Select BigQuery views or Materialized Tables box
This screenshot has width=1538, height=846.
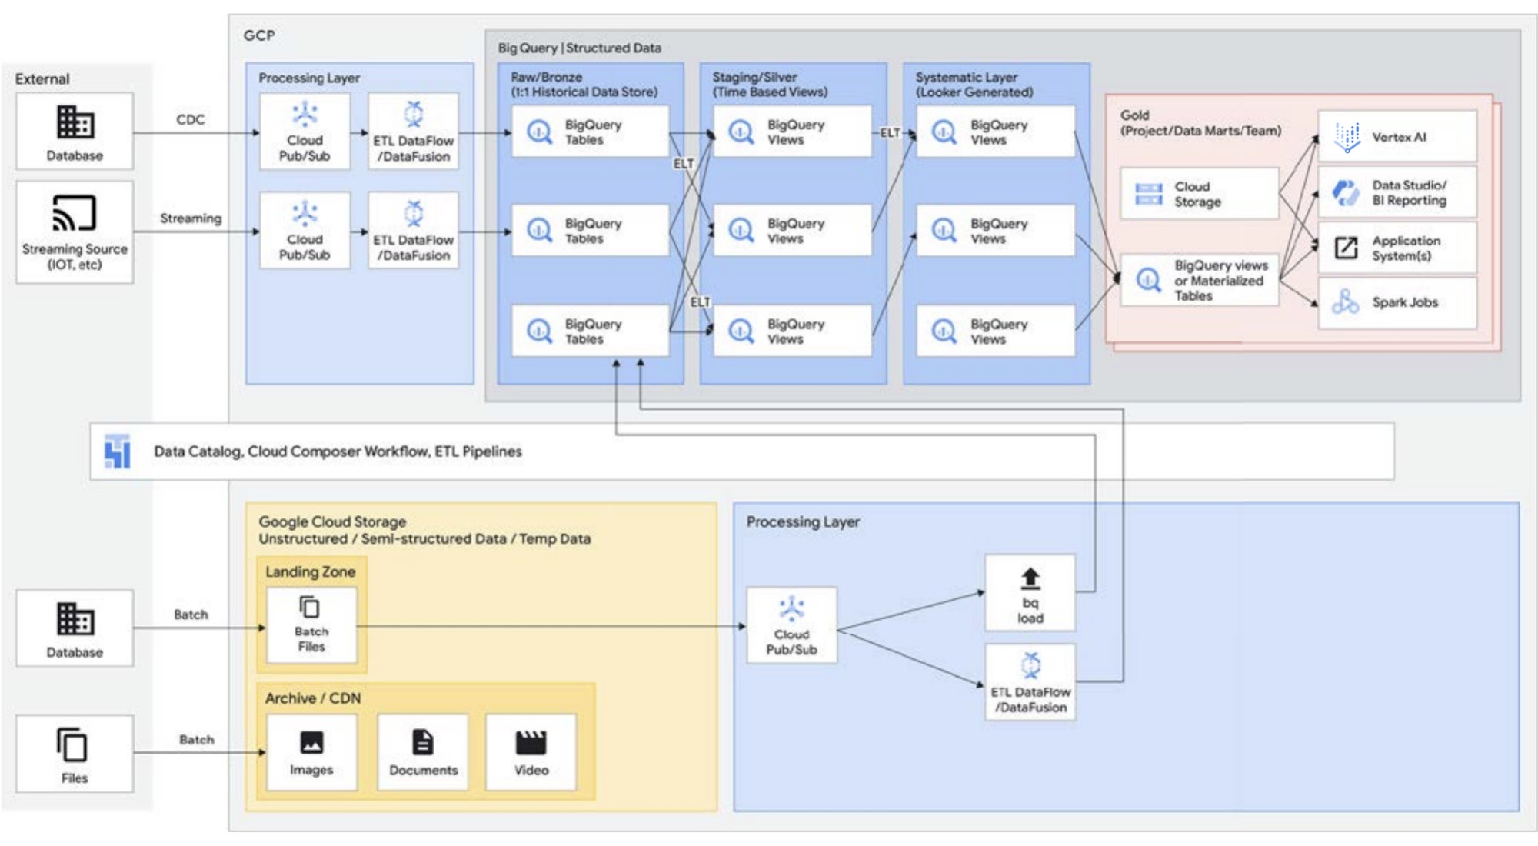pos(1200,280)
